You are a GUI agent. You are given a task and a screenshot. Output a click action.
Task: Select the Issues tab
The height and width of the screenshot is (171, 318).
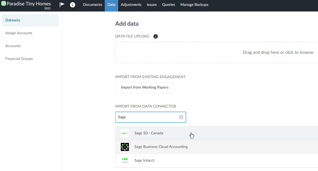pos(152,5)
